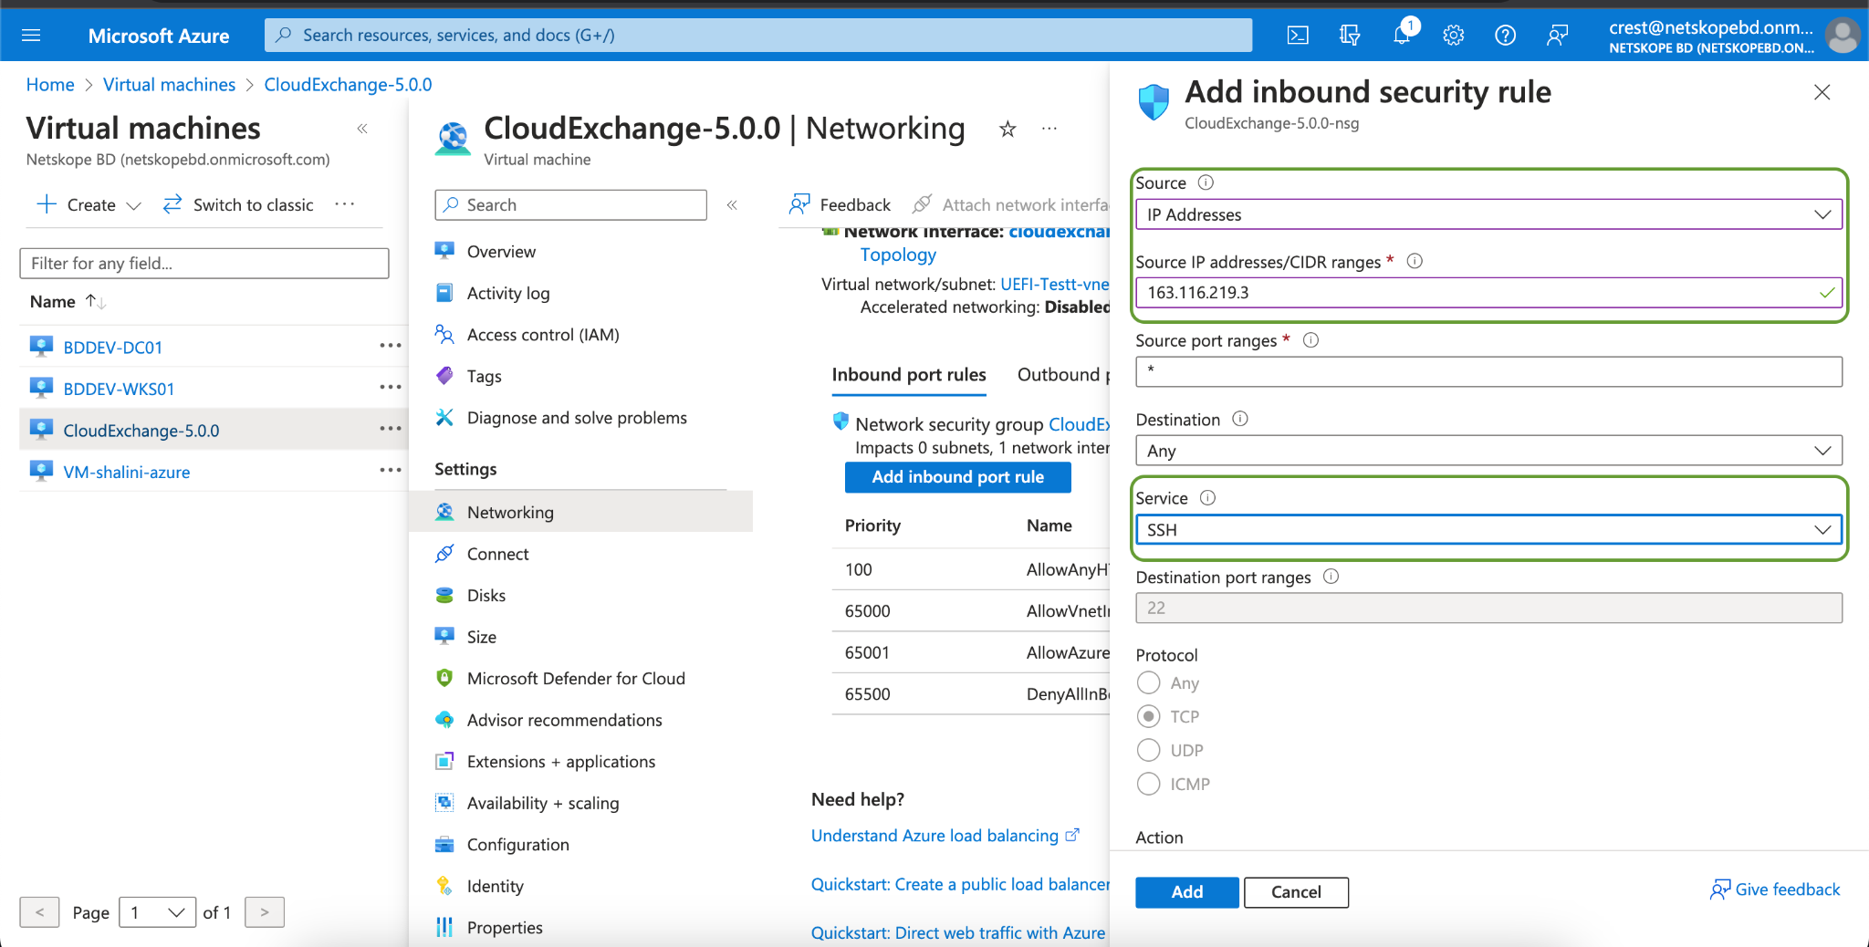Expand the Create dropdown in Virtual machines

[x=89, y=204]
